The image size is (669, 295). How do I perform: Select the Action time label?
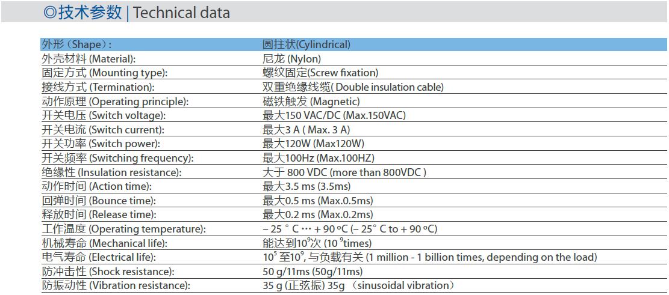pos(96,186)
